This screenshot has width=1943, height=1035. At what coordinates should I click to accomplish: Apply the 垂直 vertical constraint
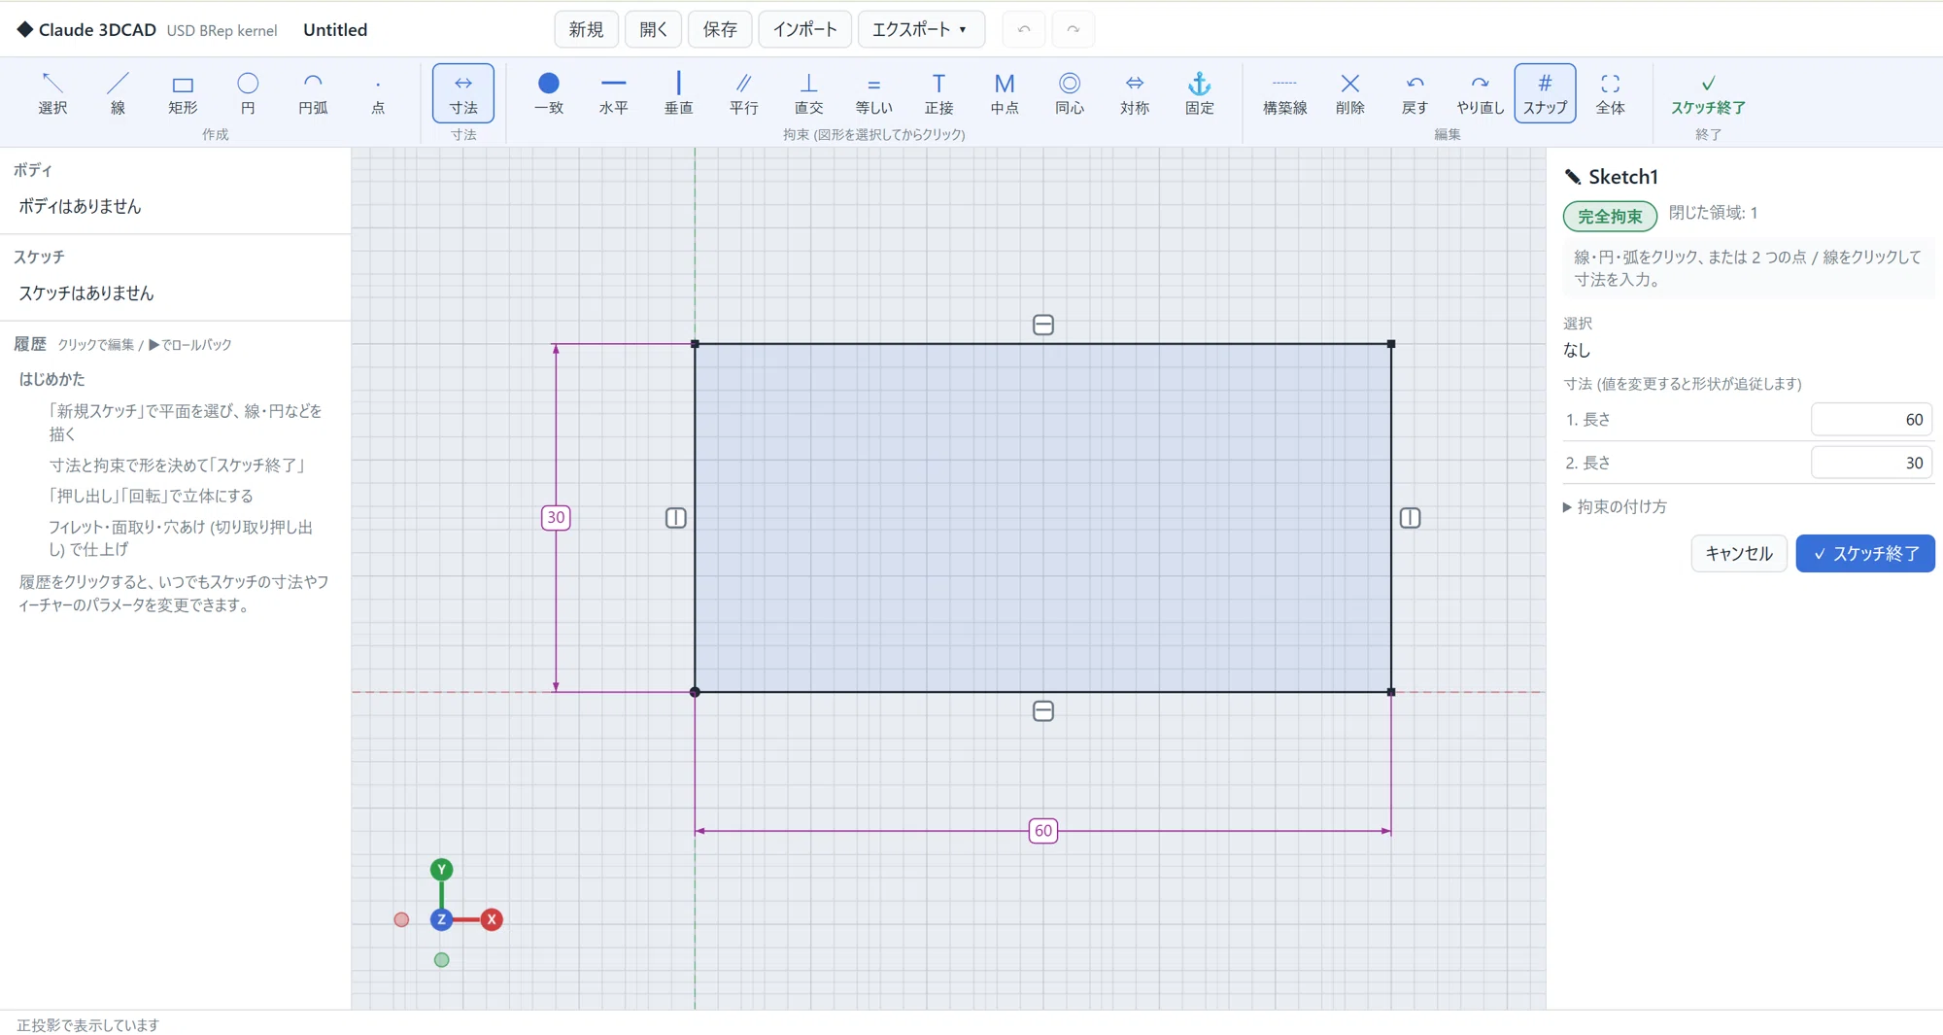point(679,93)
